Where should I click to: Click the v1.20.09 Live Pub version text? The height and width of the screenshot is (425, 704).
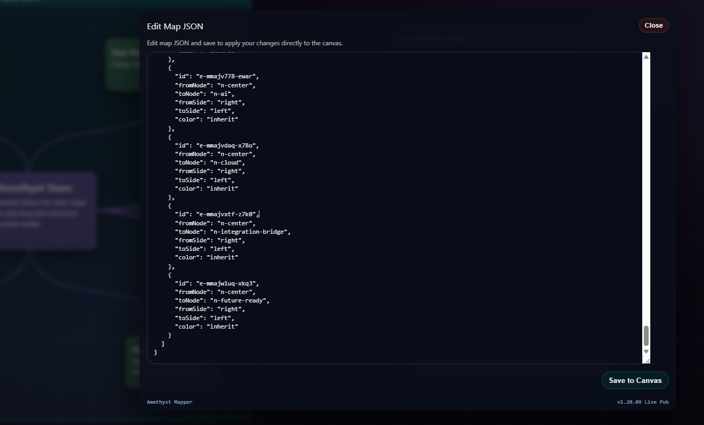(x=642, y=402)
